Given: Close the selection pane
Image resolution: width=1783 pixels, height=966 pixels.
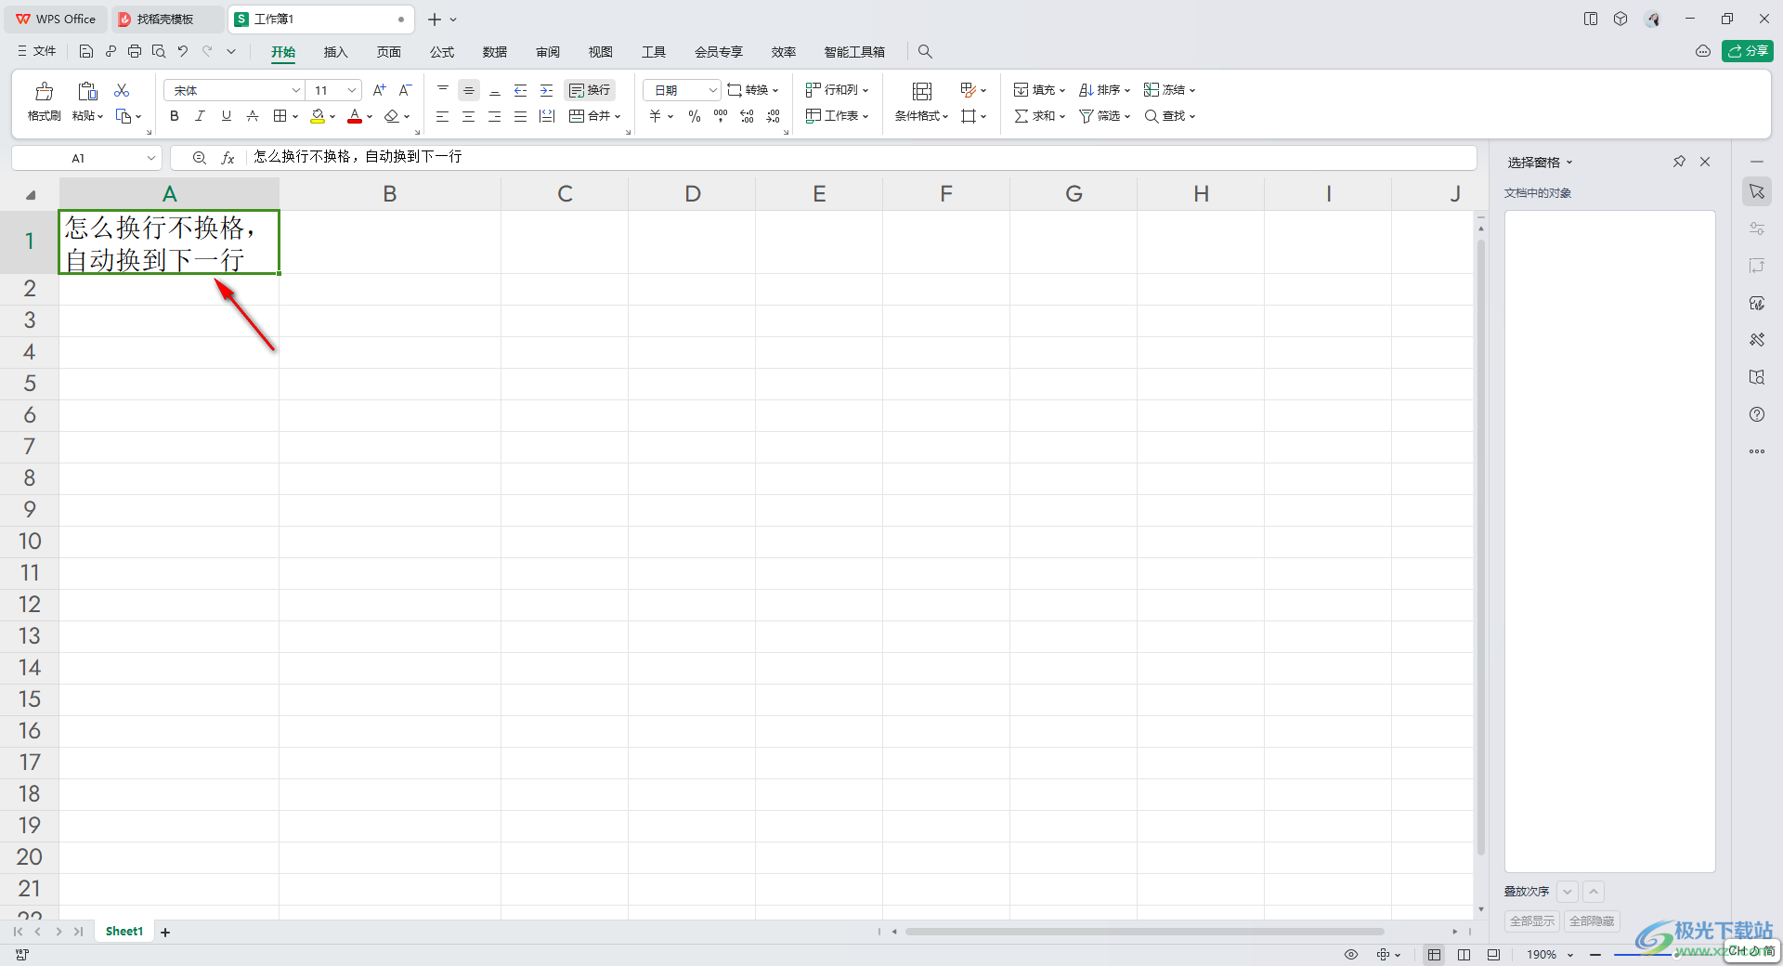Looking at the screenshot, I should click(x=1705, y=162).
